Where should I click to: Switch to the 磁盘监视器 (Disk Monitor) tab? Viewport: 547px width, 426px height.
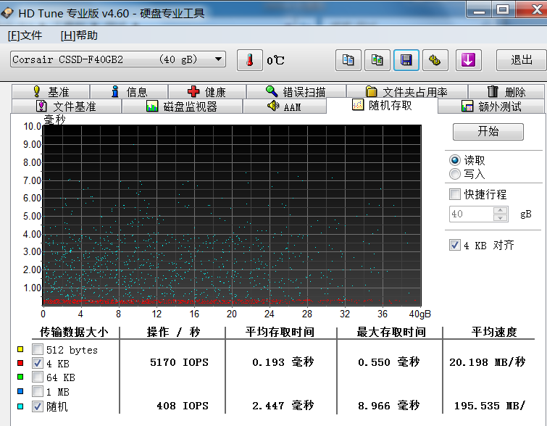tap(181, 106)
